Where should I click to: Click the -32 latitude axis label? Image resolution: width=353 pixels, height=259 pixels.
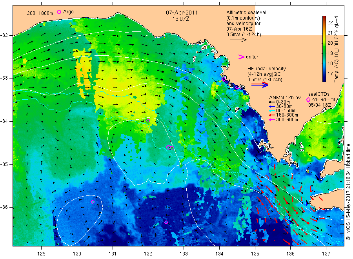click(4, 35)
